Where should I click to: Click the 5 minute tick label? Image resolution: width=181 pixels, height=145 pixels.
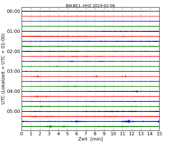coord(67,134)
